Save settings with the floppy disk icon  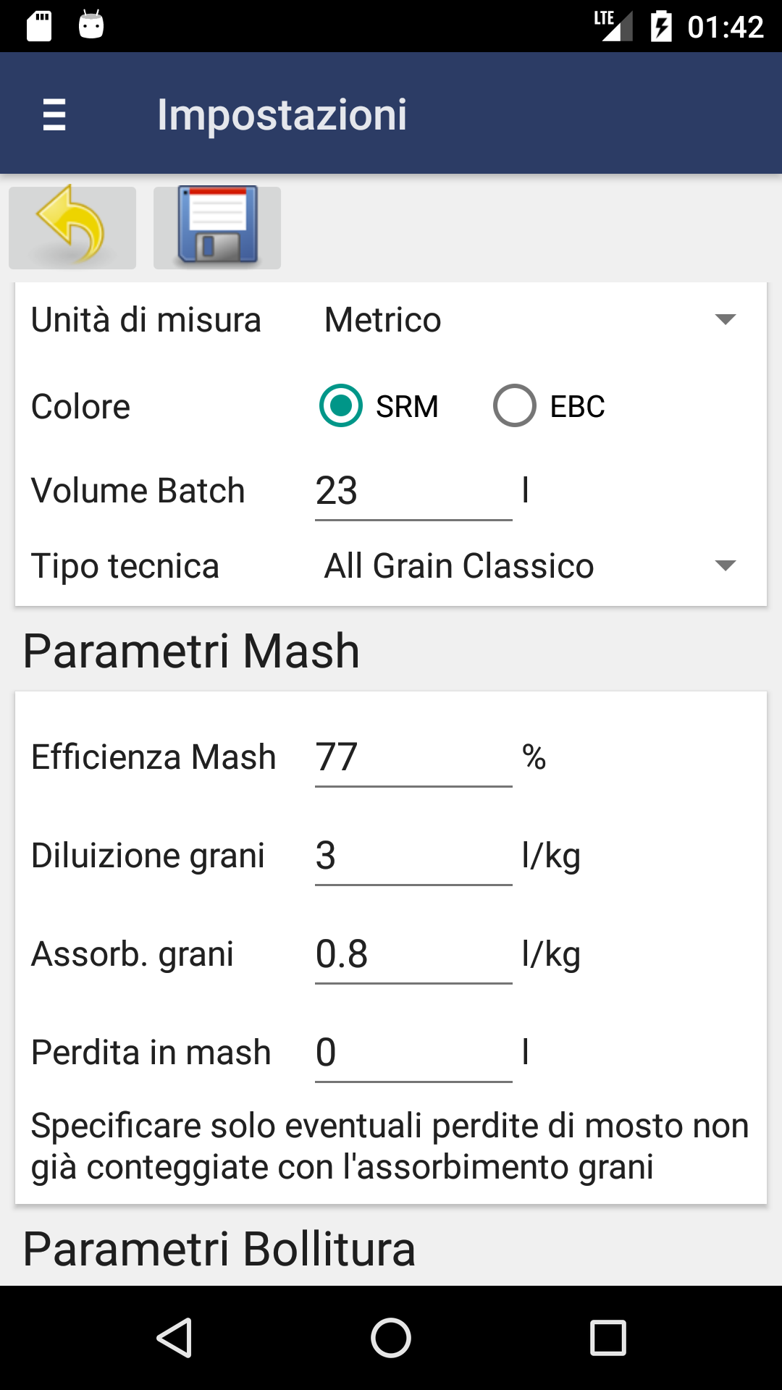[217, 227]
